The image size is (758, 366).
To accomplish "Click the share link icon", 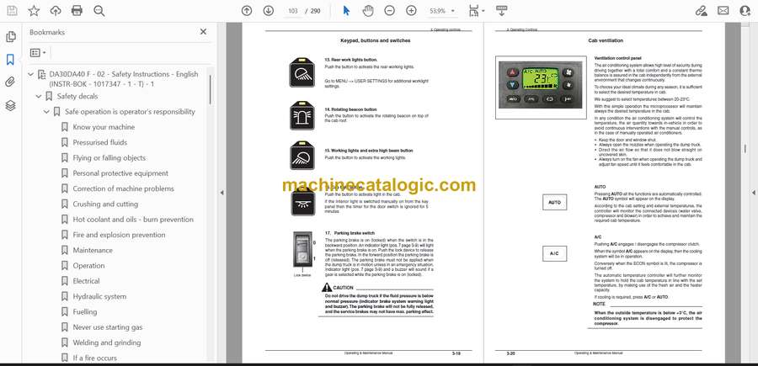I will (701, 11).
